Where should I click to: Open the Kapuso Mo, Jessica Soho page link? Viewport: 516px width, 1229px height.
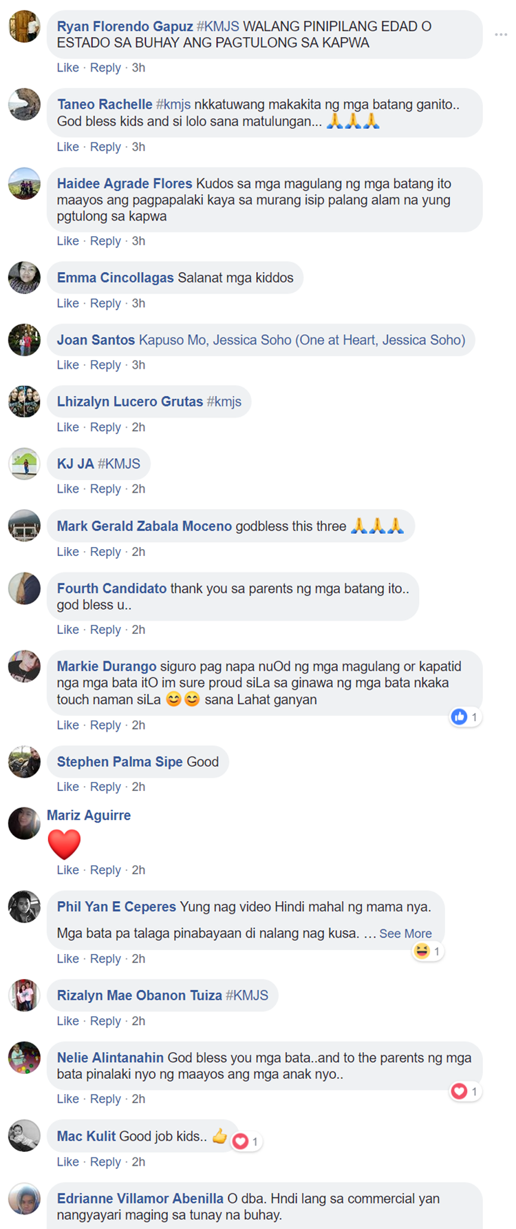pos(302,340)
